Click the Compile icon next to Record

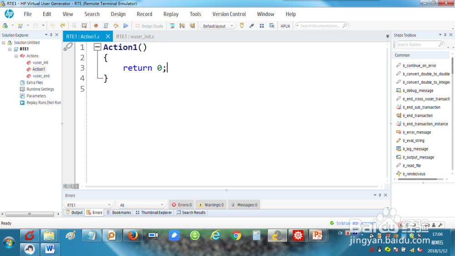click(x=106, y=26)
